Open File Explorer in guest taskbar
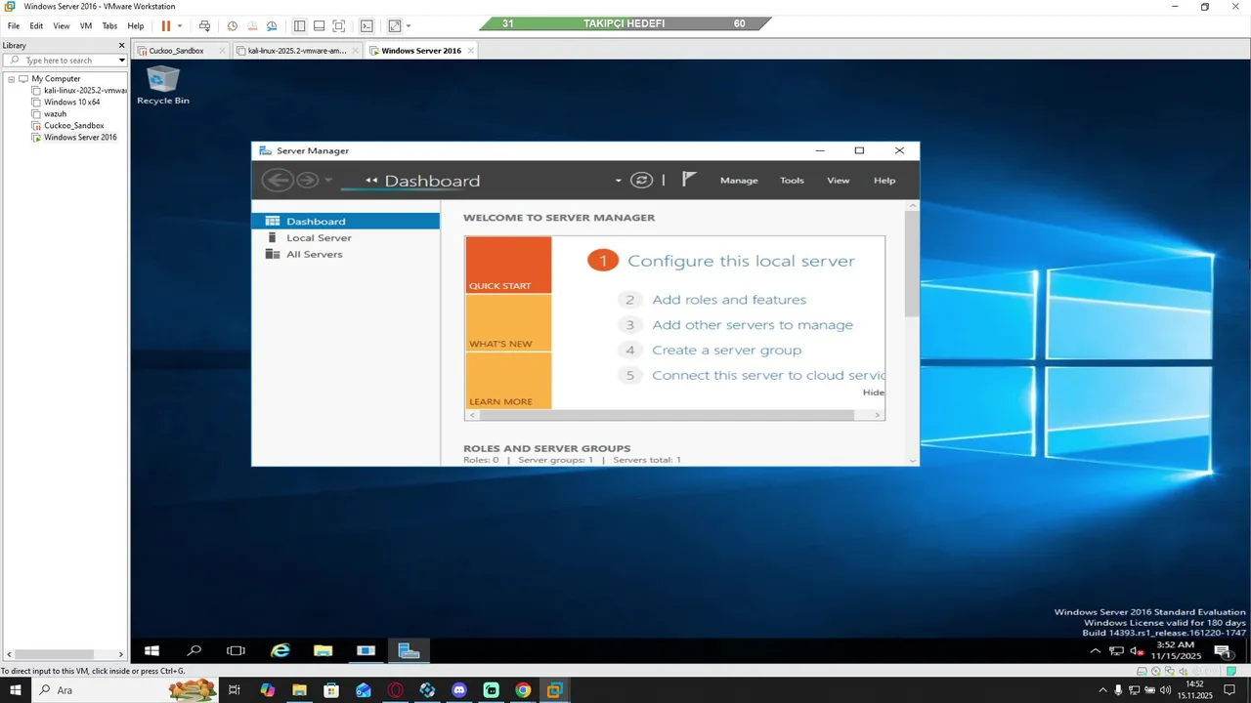Viewport: 1251px width, 703px height. coord(324,650)
